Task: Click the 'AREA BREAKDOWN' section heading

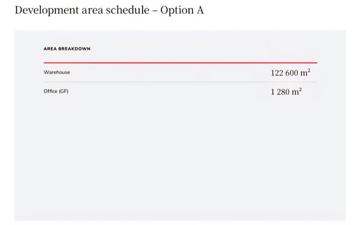Action: [67, 49]
